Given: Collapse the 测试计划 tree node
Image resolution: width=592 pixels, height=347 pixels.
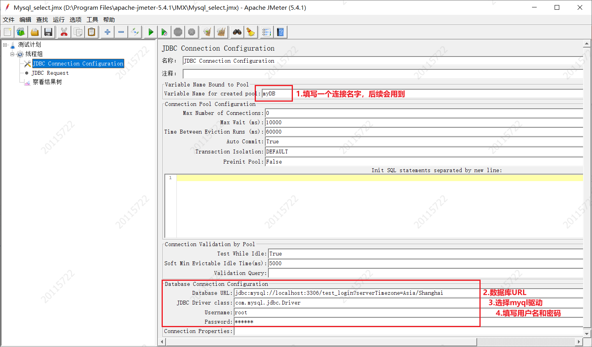Looking at the screenshot, I should pyautogui.click(x=5, y=44).
